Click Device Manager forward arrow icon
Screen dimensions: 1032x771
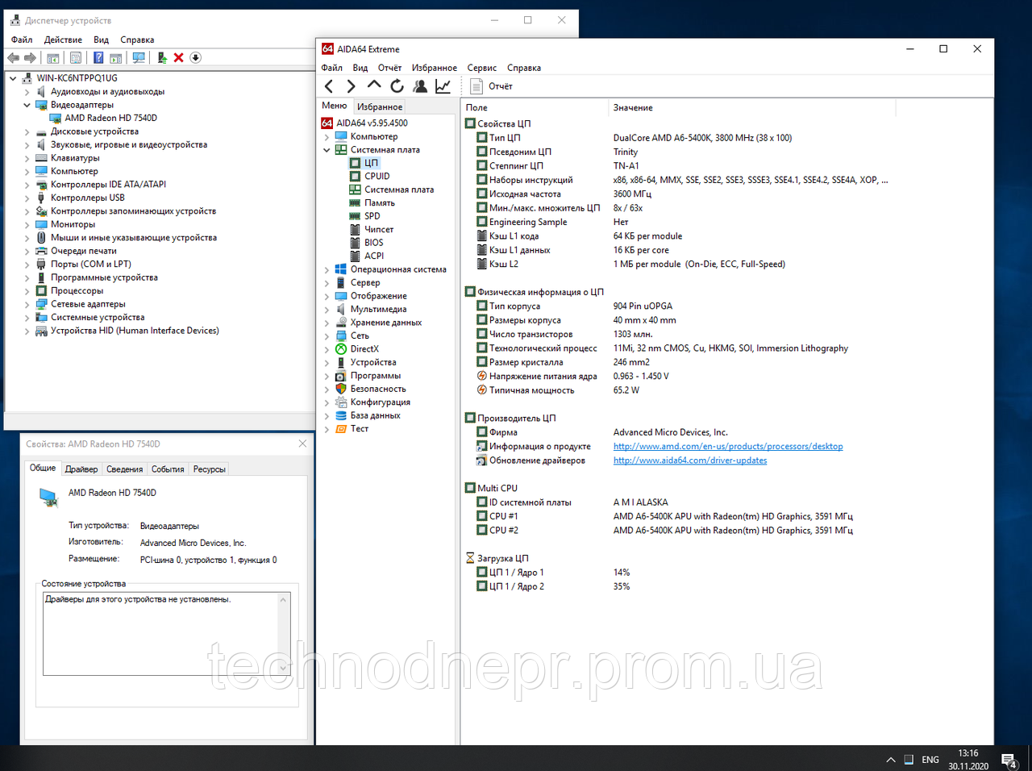[31, 58]
